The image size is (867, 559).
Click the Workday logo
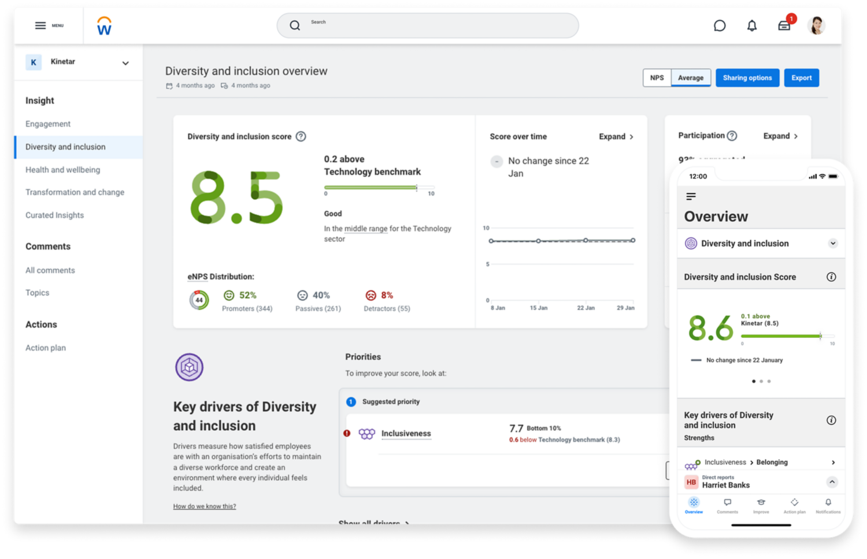point(104,26)
